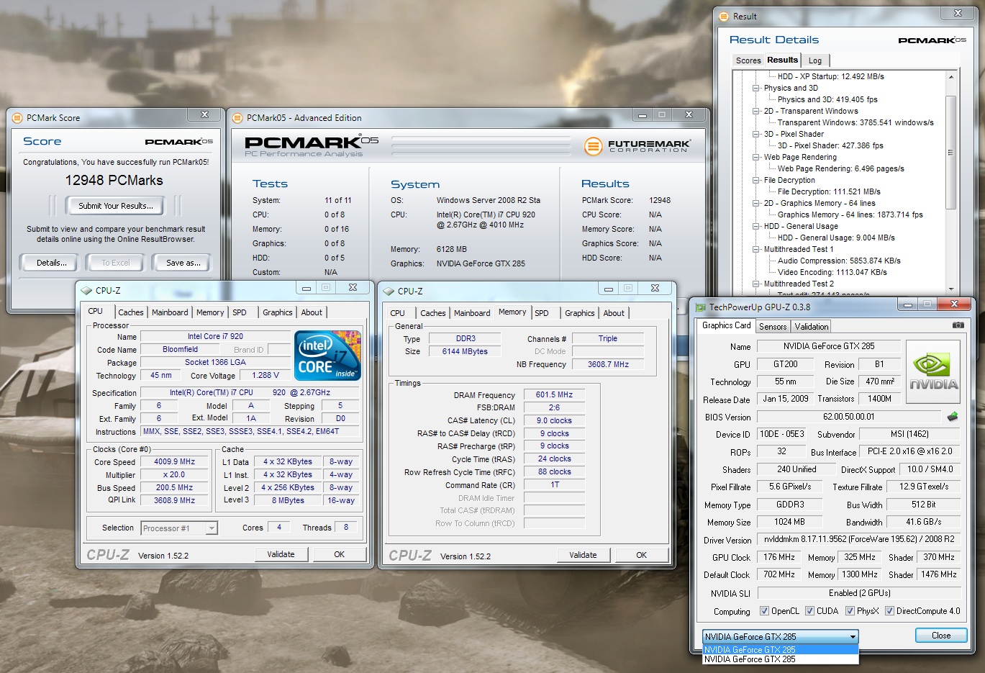
Task: Open SPD tab in Memory CPU-Z window
Action: pos(542,313)
